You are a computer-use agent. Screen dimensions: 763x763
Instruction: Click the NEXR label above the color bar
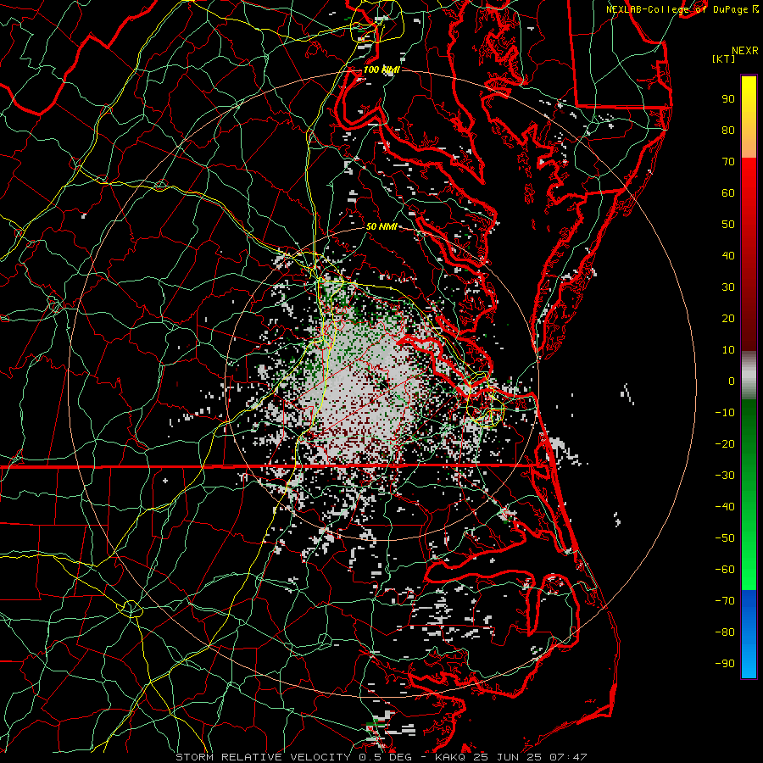coord(744,51)
